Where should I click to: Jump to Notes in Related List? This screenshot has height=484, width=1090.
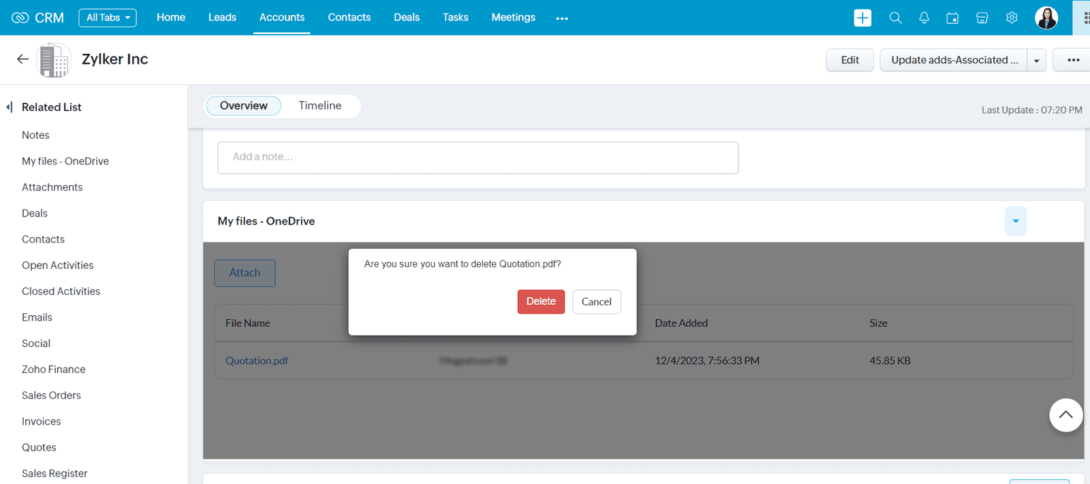coord(35,135)
